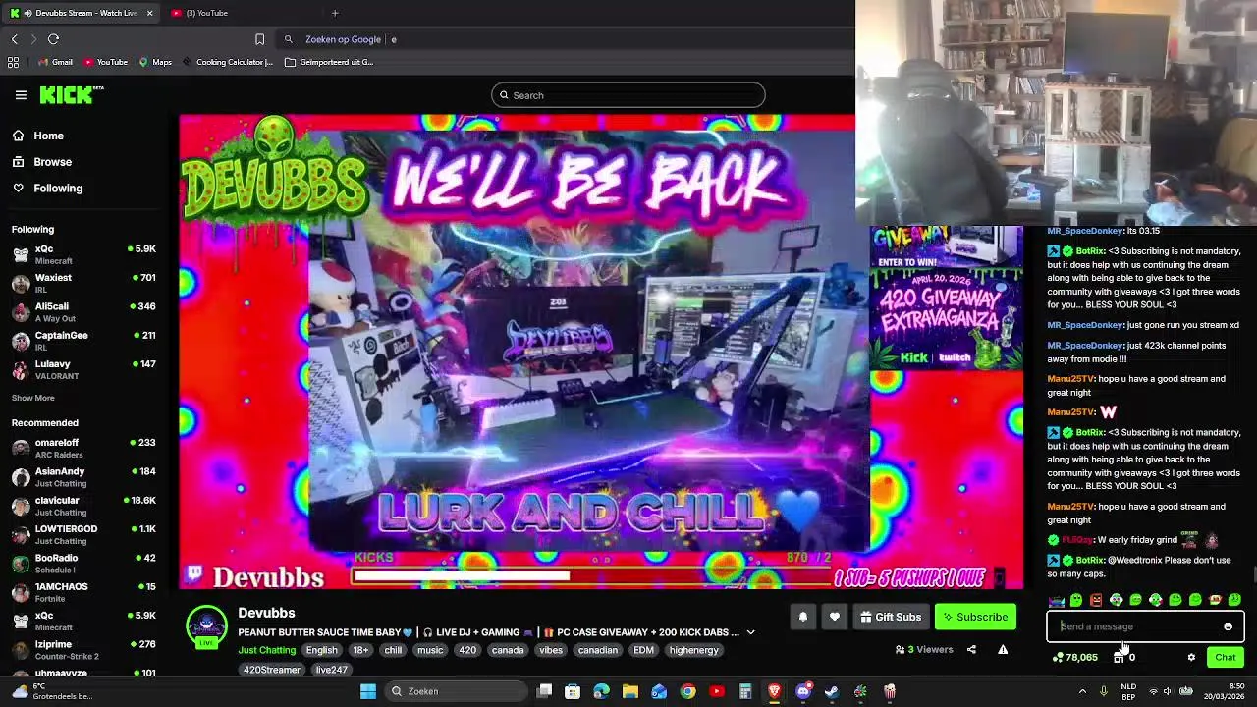Open clavicular recommended channel
This screenshot has height=707, width=1257.
pos(83,506)
